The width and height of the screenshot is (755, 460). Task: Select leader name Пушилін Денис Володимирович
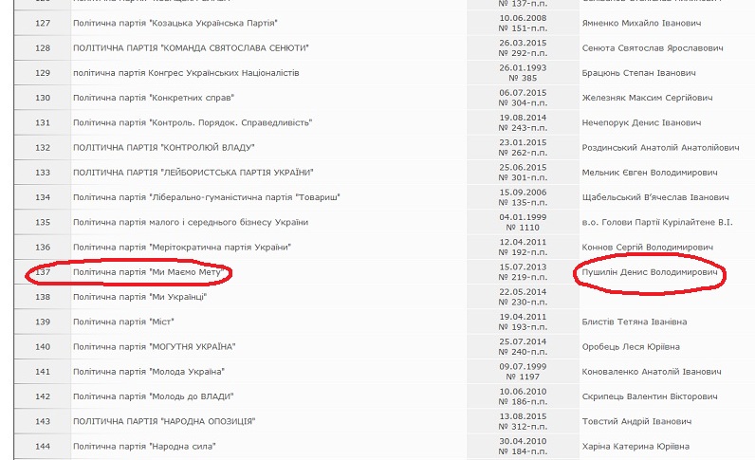pos(647,273)
